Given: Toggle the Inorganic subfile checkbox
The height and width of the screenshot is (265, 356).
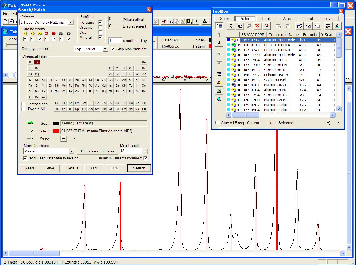Looking at the screenshot, I should tap(100, 22).
